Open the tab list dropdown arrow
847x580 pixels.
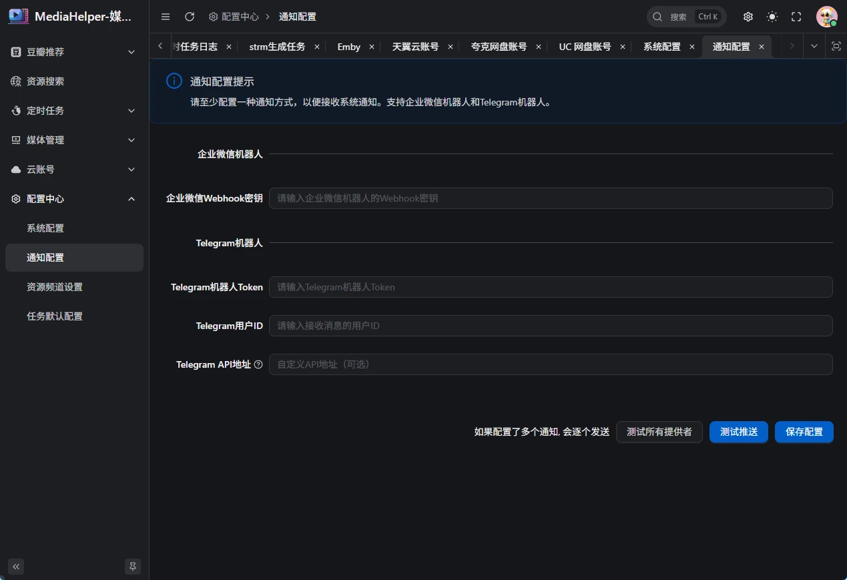click(x=814, y=46)
